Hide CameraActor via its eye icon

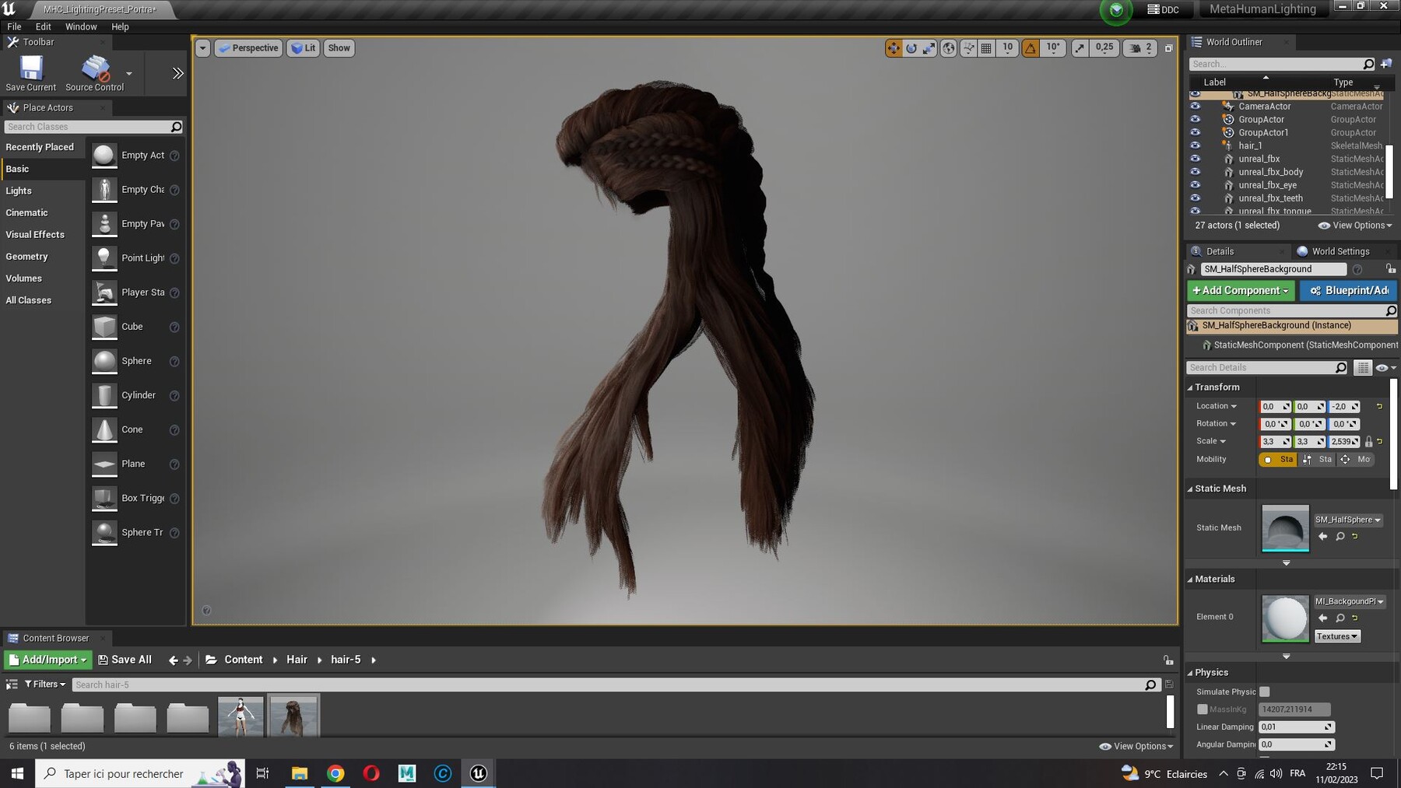point(1196,107)
